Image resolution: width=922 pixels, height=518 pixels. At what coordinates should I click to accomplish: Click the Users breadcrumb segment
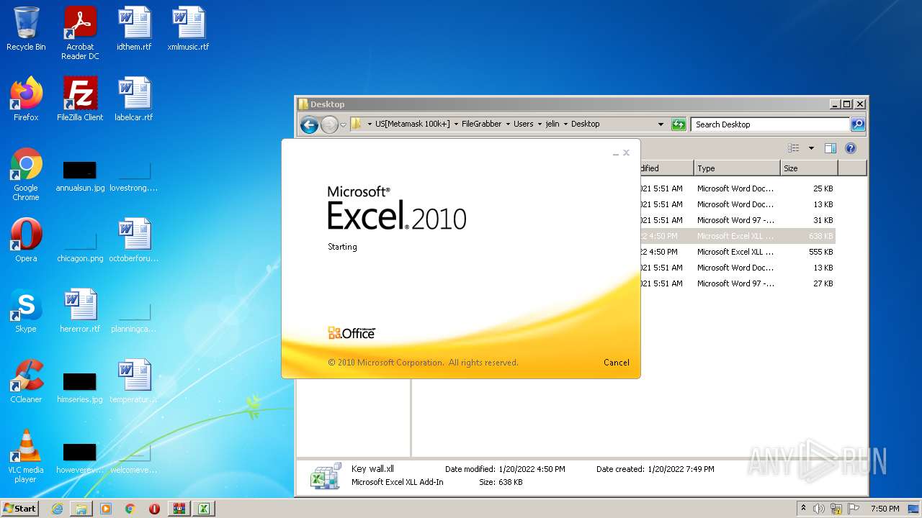click(x=524, y=124)
